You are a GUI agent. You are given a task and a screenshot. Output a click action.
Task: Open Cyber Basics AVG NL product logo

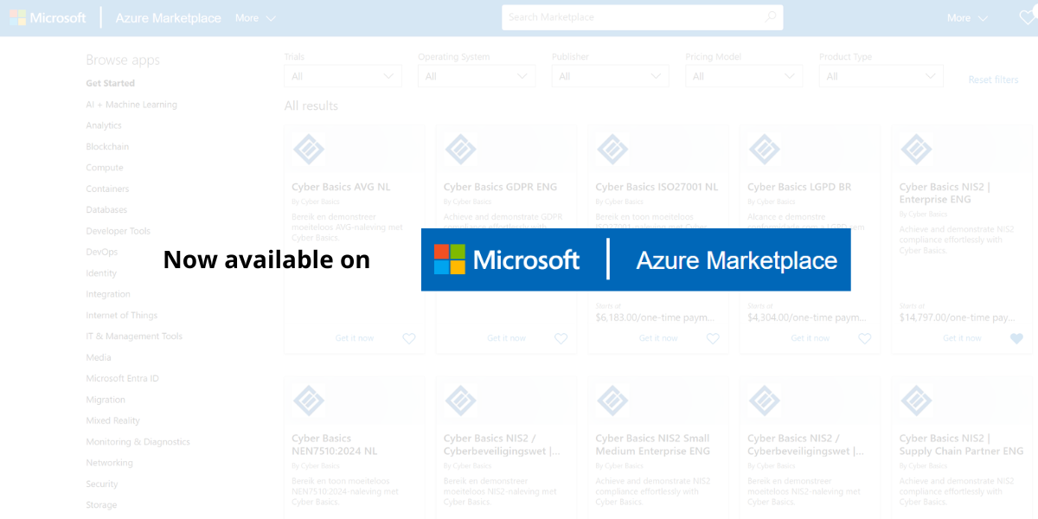click(309, 150)
